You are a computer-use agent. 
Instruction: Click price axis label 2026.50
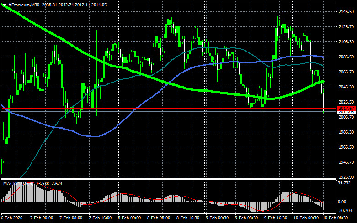(346, 102)
